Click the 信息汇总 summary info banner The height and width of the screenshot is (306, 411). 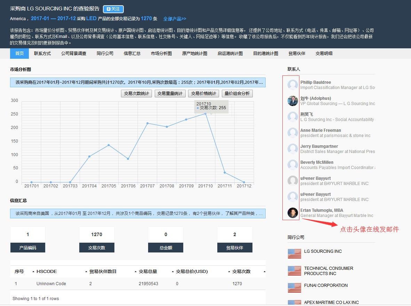(138, 214)
